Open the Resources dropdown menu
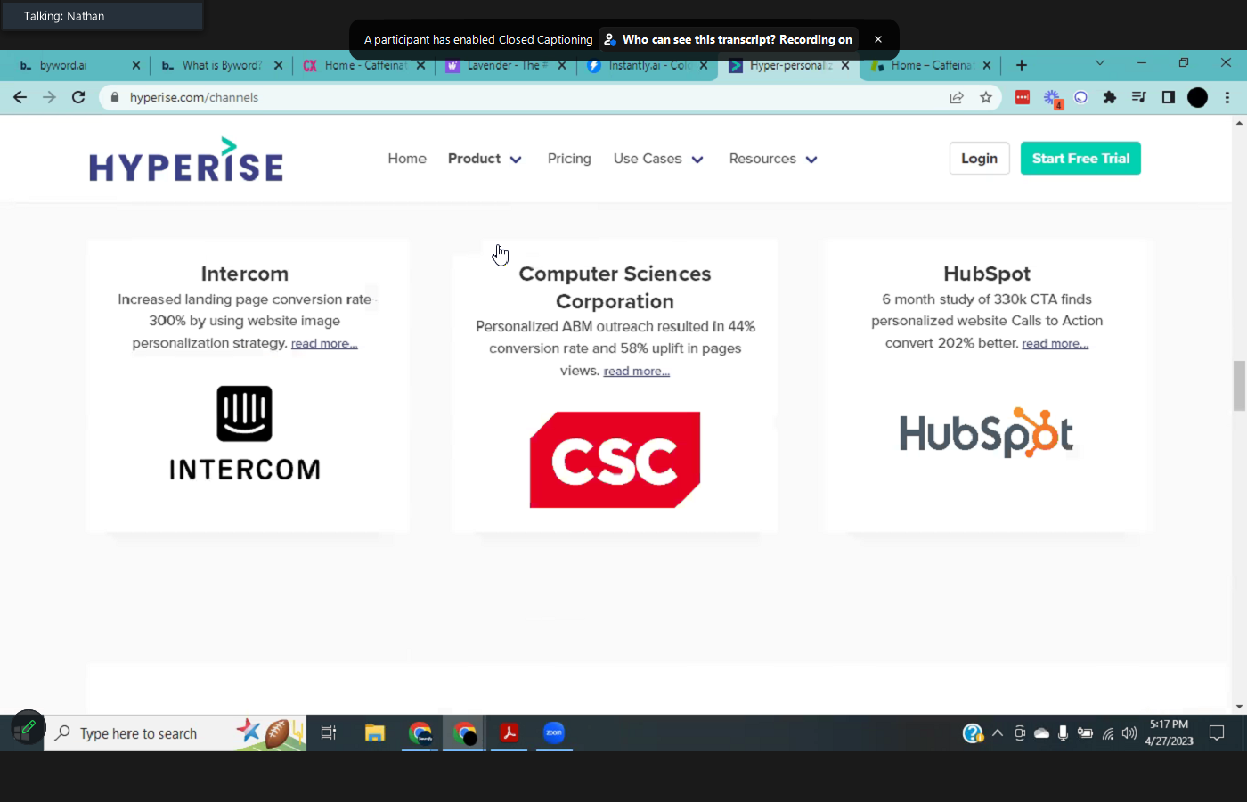The image size is (1247, 802). [x=772, y=159]
